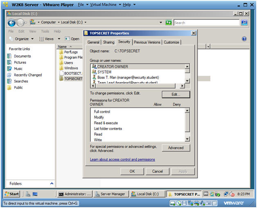Close the TOPSECRET Properties dialog

tap(194, 33)
